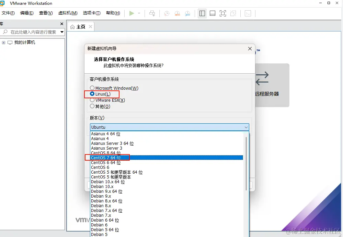343x237 pixels.
Task: Choose CentOS 6 64 位 from list
Action: click(x=167, y=163)
